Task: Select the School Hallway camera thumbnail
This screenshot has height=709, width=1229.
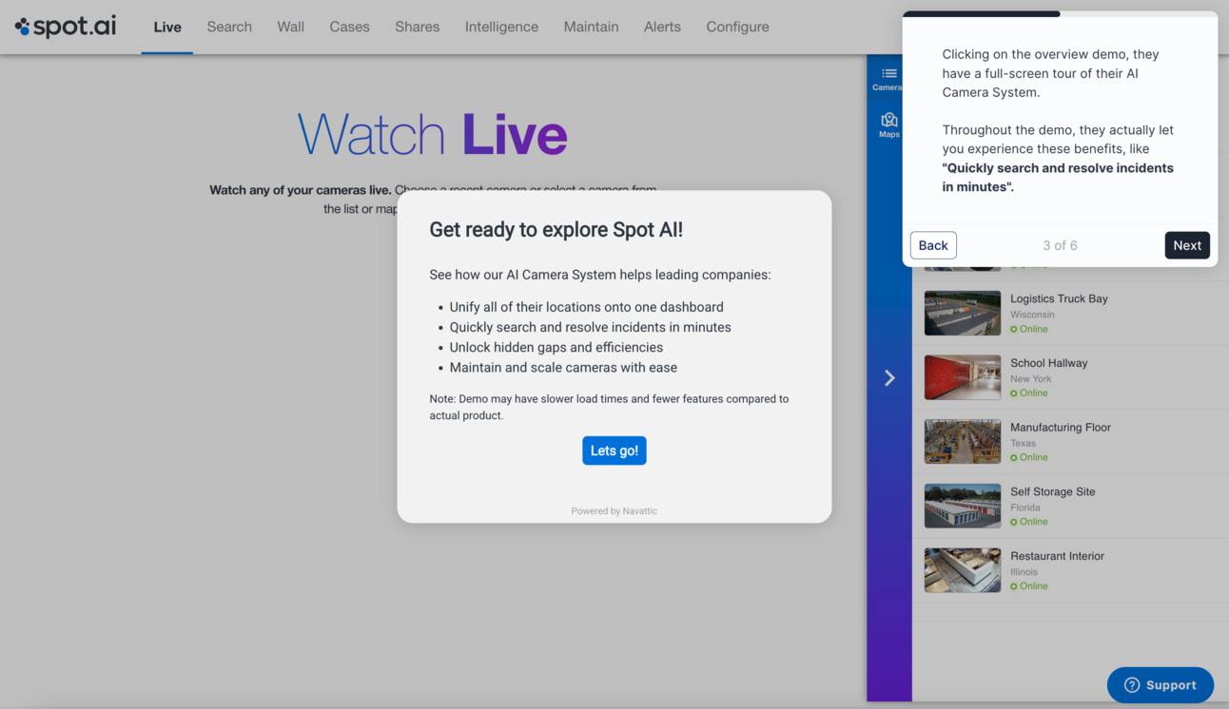Action: 963,377
